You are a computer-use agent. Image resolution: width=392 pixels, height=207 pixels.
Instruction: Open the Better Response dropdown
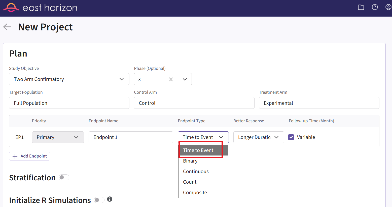tap(259, 137)
